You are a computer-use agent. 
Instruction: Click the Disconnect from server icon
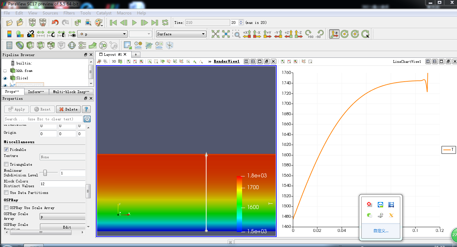click(x=43, y=23)
